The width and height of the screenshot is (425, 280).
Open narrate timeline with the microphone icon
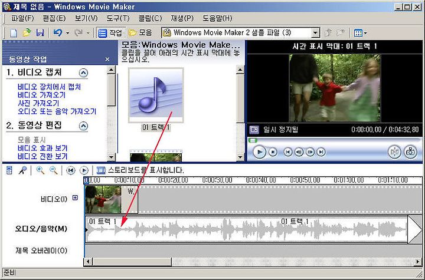pyautogui.click(x=23, y=170)
